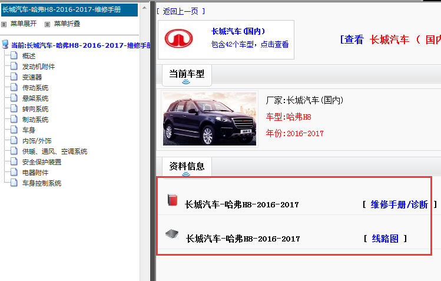Click the panel title 长城汽车-哈弗H8-2016-2017-维修手册

pyautogui.click(x=62, y=9)
